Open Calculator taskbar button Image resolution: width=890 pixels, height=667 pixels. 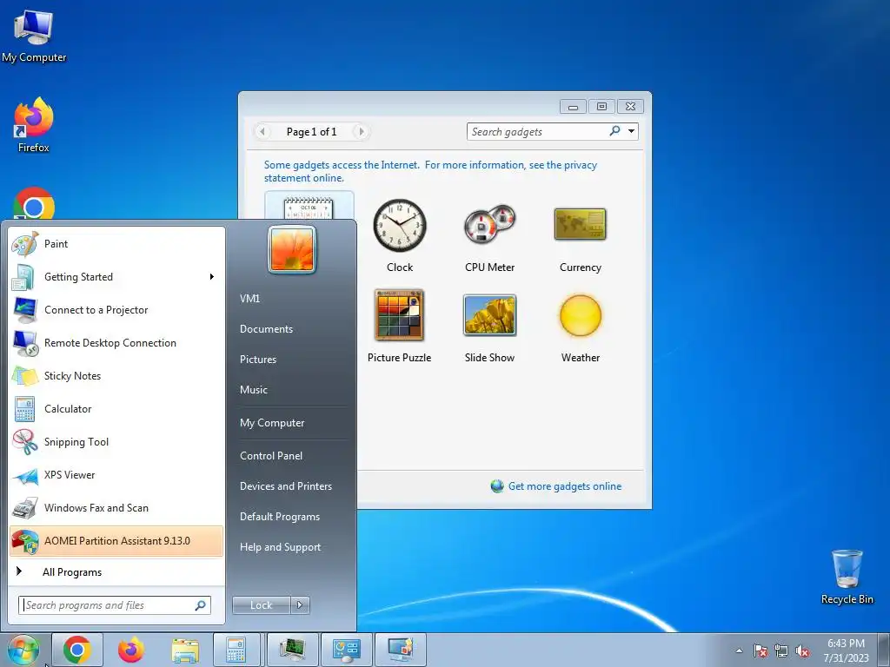pos(236,650)
